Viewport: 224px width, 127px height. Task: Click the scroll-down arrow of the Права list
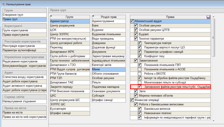213,121
